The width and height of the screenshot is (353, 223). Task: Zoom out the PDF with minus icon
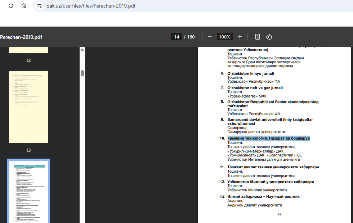pyautogui.click(x=209, y=37)
